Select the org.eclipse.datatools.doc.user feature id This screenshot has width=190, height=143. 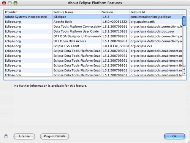click(152, 32)
